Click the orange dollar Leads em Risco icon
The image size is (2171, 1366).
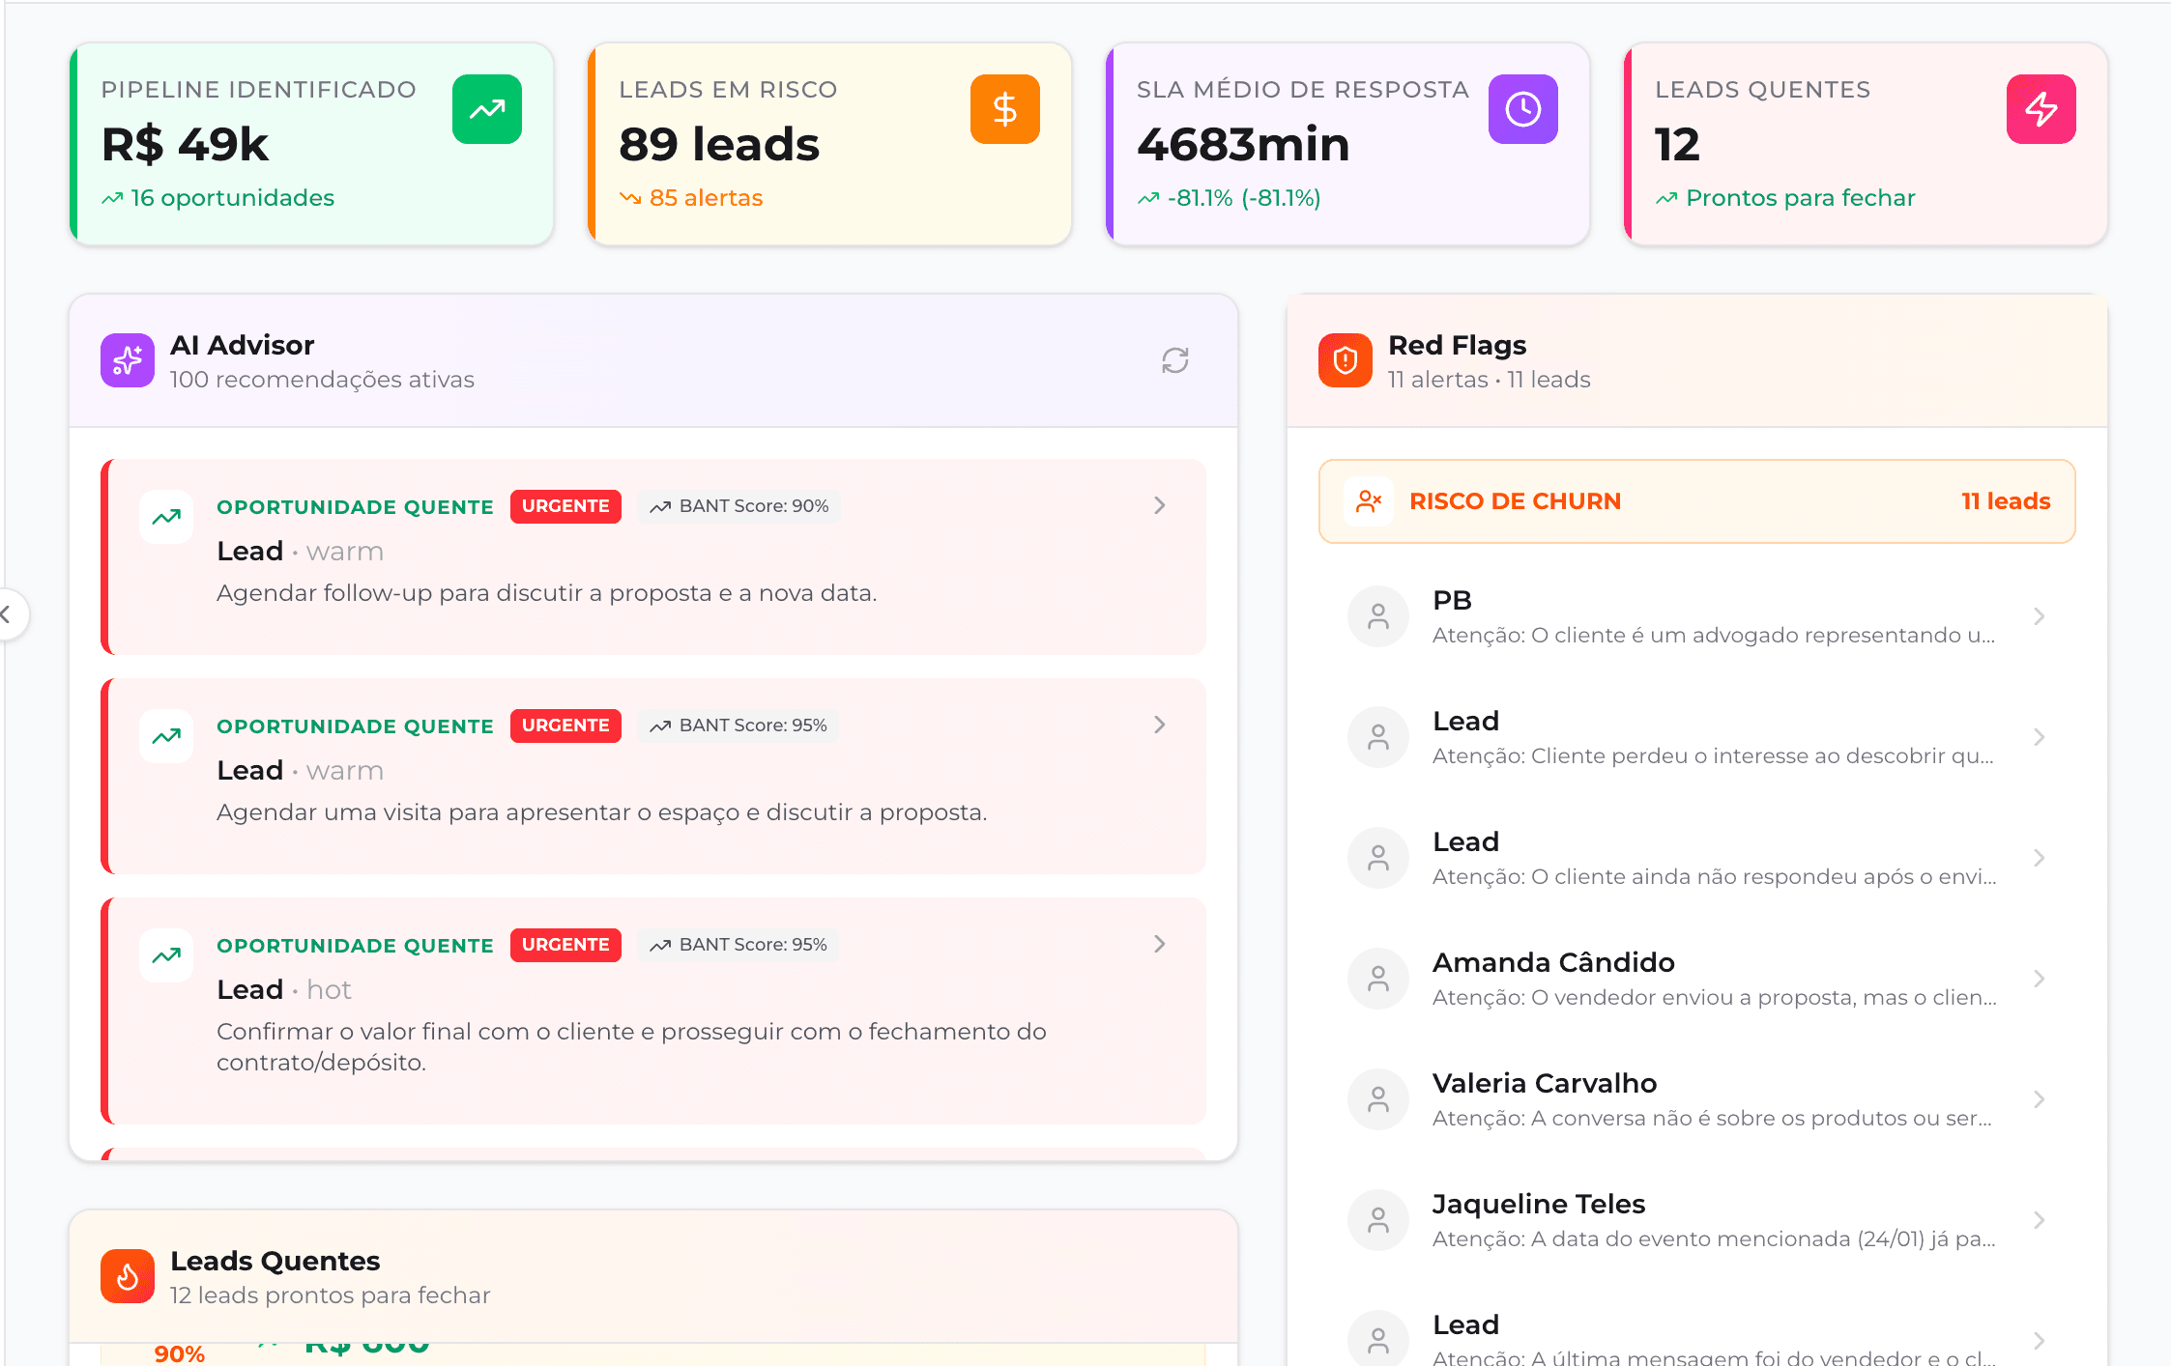click(1004, 109)
